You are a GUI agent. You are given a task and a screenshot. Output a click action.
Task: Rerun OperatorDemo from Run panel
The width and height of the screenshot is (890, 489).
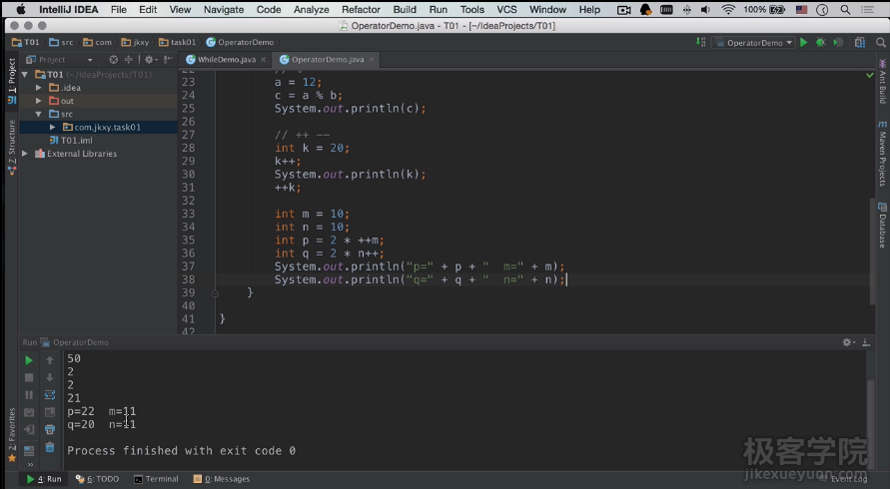29,360
